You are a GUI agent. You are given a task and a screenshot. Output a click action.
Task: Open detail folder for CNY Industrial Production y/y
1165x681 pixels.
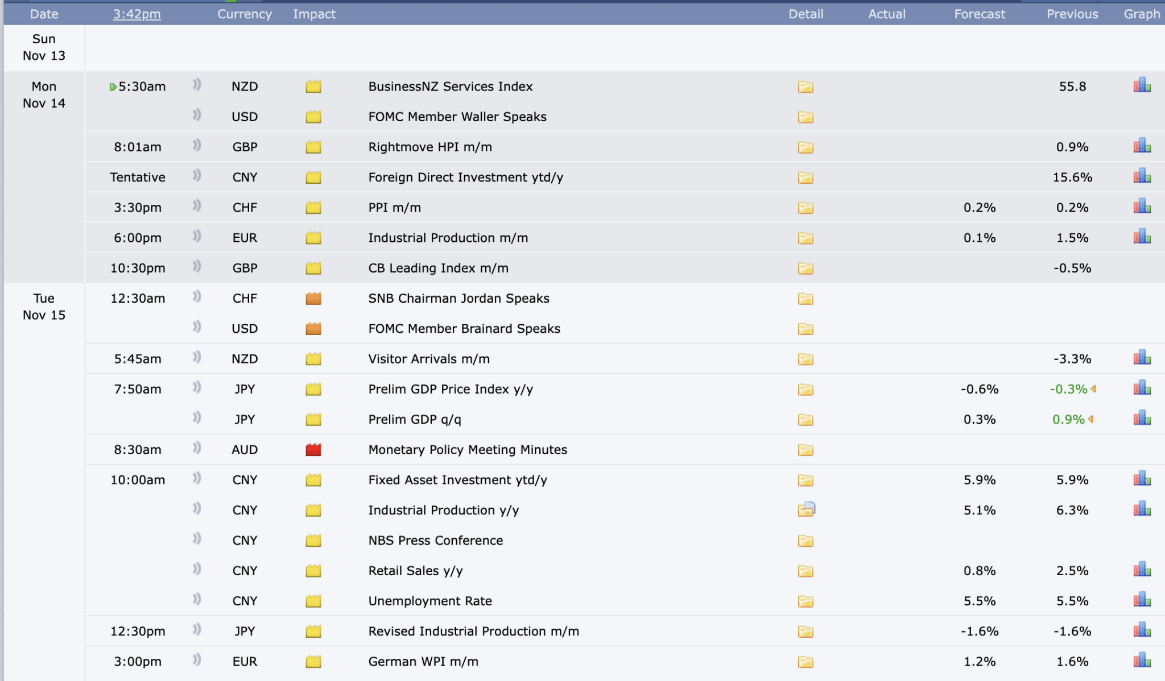point(807,509)
